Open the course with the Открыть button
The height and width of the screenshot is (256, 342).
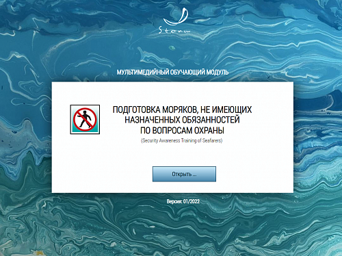[184, 174]
